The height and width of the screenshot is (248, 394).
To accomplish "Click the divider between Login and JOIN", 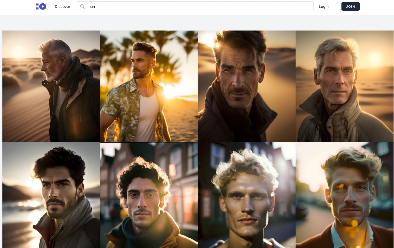I will tap(335, 6).
